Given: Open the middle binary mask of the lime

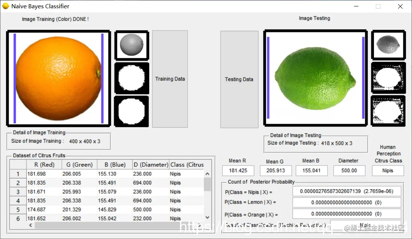Looking at the screenshot, I should click(388, 78).
